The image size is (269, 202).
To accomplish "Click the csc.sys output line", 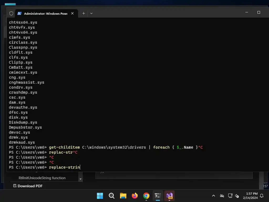I will click(17, 97).
